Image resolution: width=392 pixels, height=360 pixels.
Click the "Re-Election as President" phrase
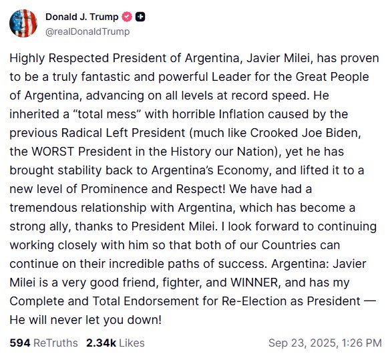tap(291, 301)
